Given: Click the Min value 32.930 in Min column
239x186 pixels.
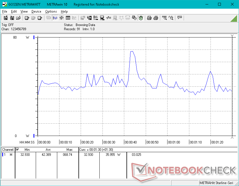Looking at the screenshot, I should coord(25,155).
